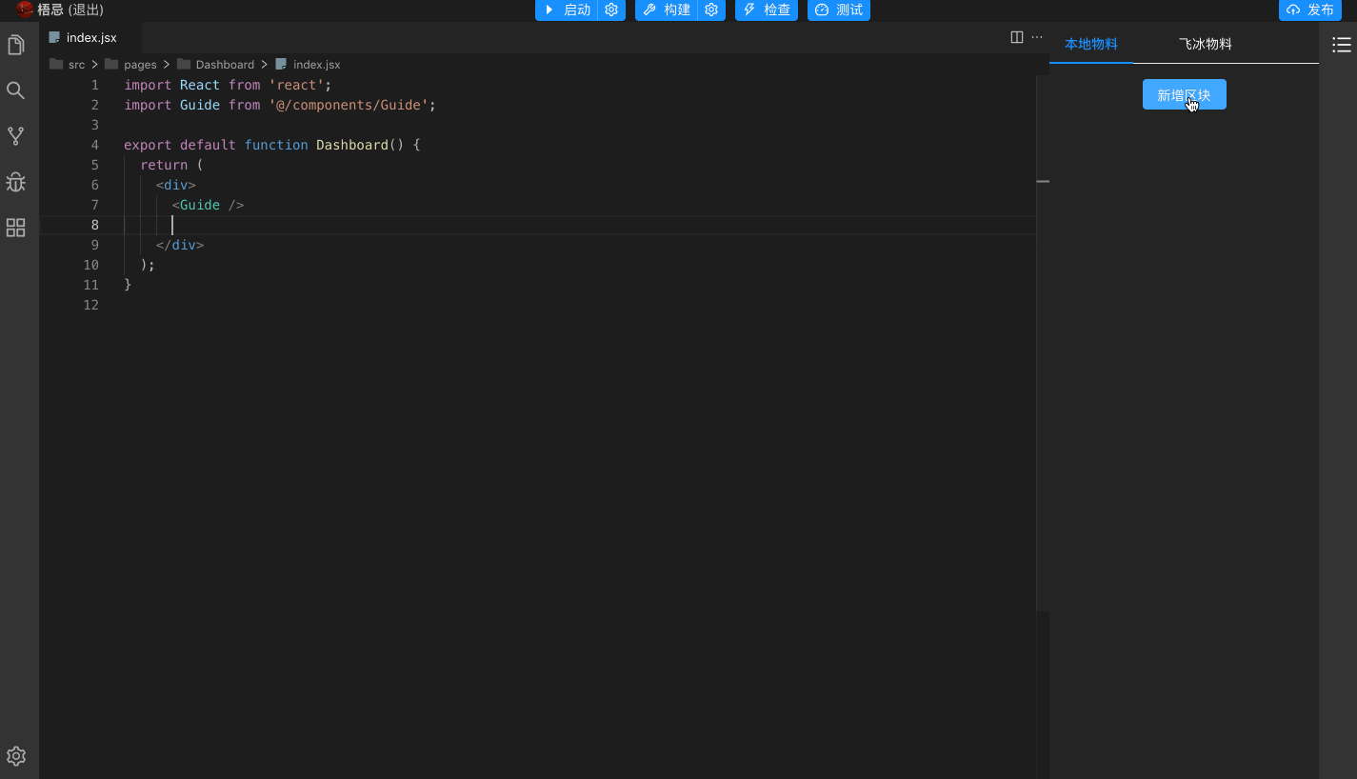
Task: Click line number 1 in the gutter
Action: tap(94, 85)
